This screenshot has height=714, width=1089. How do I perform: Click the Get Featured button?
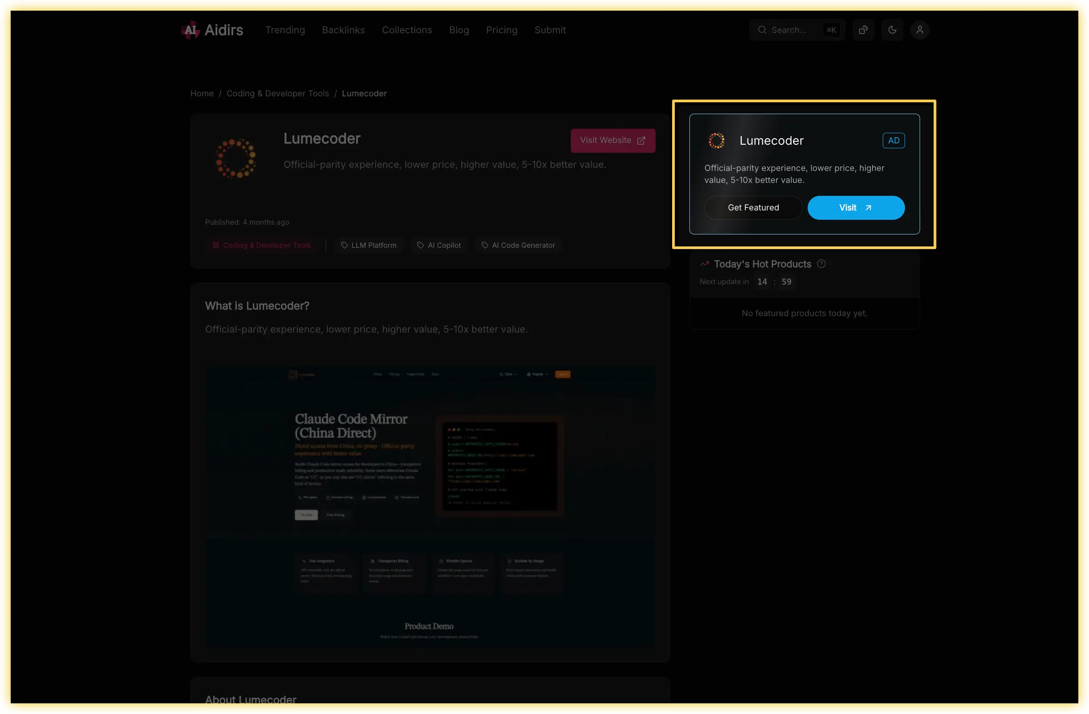tap(753, 207)
